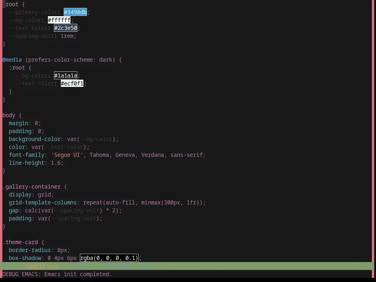Click the '--primary-color' property name
This screenshot has height=282, width=376.
(x=33, y=12)
